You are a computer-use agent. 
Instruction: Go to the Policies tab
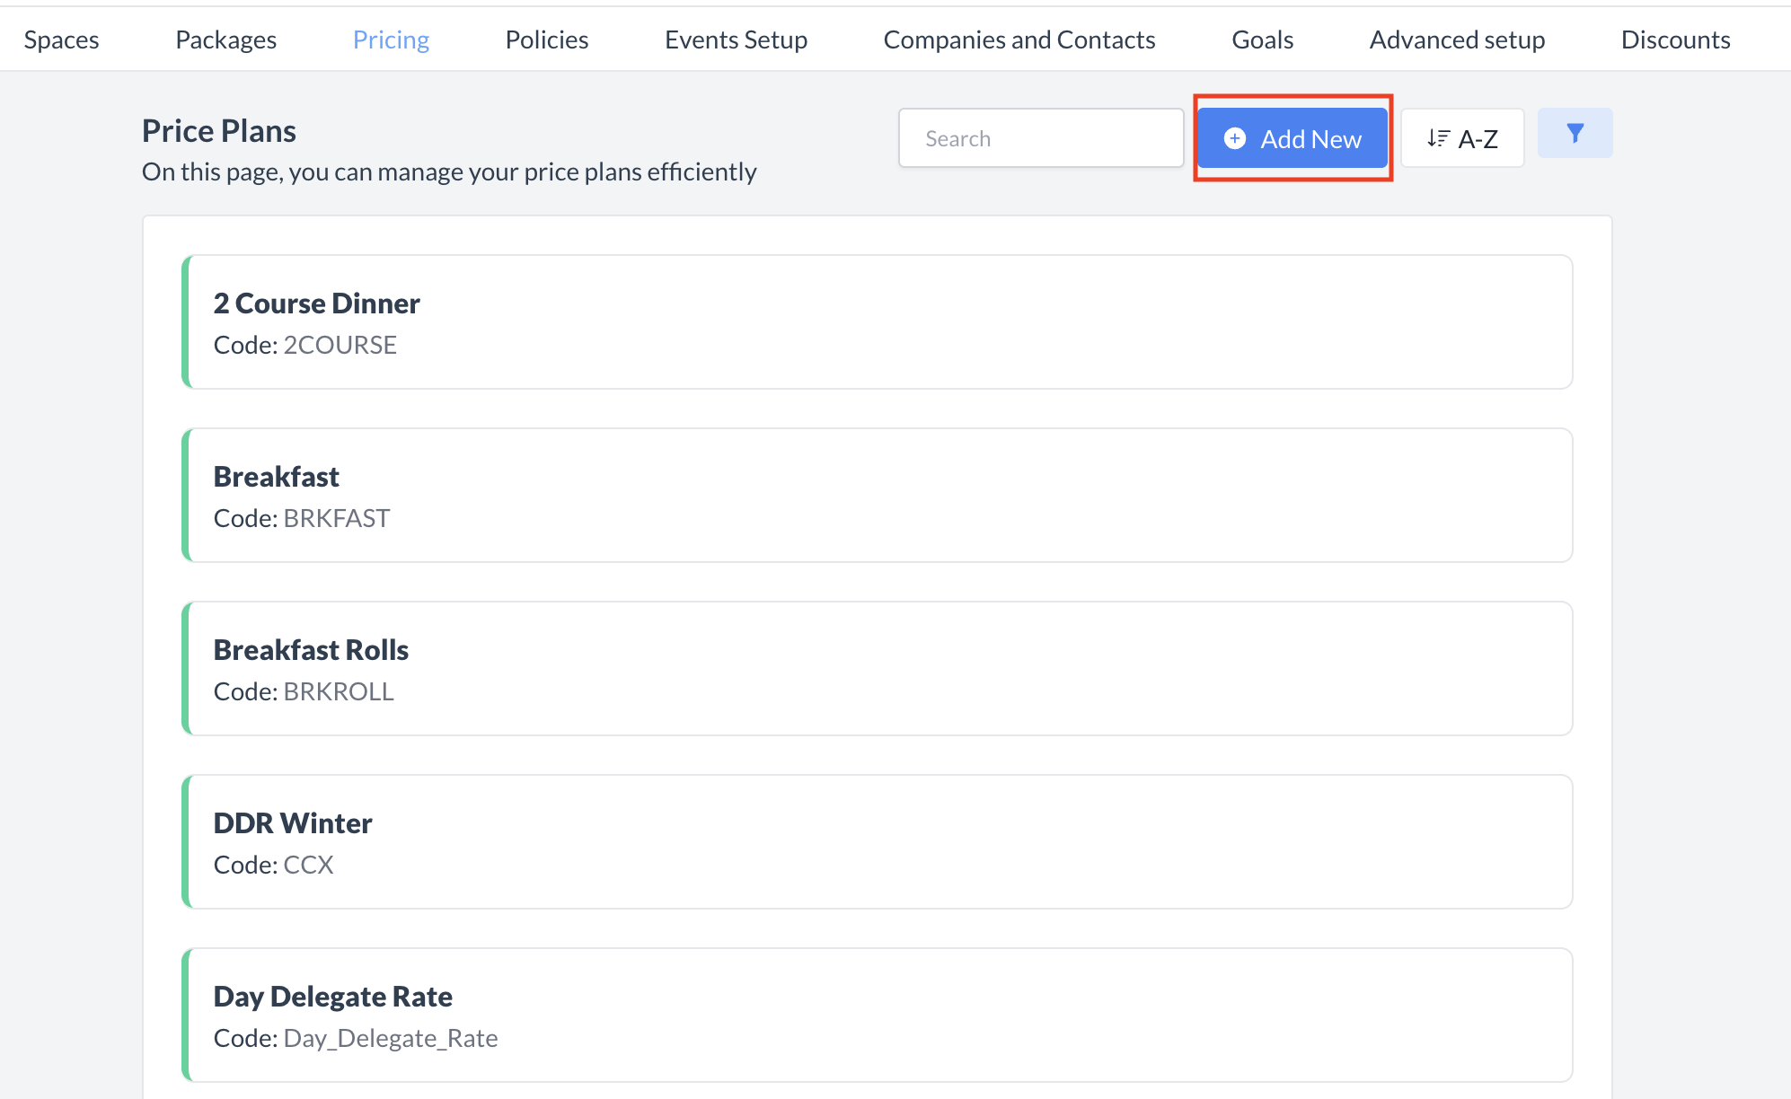(546, 40)
